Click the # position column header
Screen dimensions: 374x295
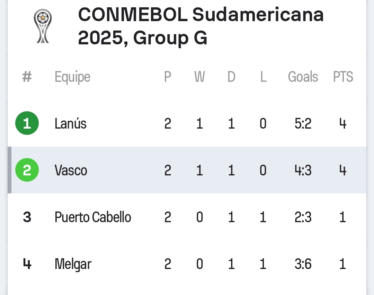click(x=27, y=77)
